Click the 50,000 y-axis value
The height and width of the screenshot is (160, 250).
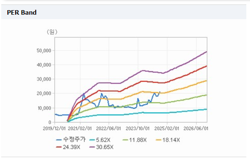click(x=44, y=50)
